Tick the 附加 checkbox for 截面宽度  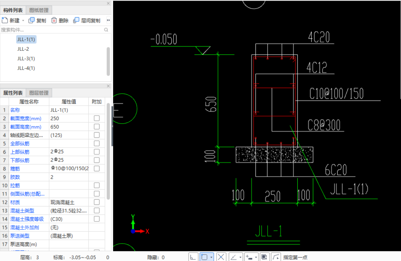pyautogui.click(x=97, y=118)
